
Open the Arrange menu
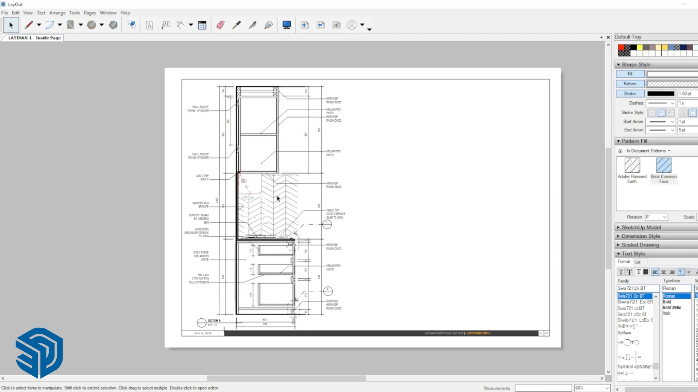coord(57,13)
